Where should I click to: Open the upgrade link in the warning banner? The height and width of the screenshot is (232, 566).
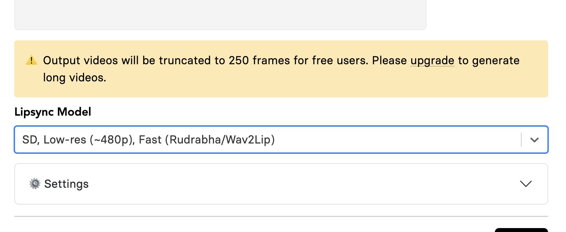coord(432,61)
